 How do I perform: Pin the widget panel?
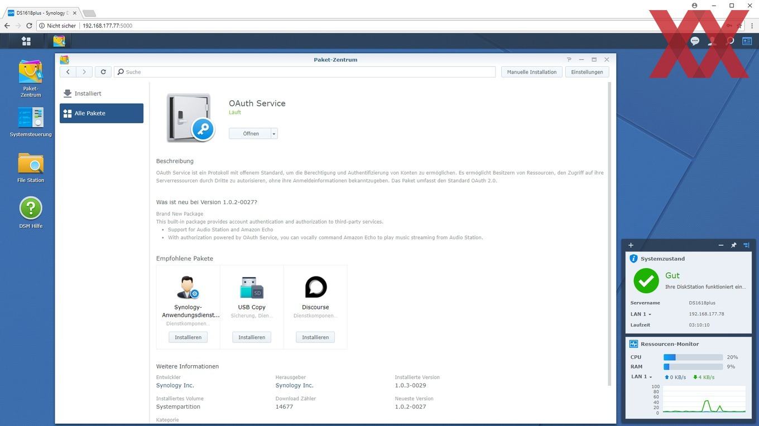[x=734, y=245]
